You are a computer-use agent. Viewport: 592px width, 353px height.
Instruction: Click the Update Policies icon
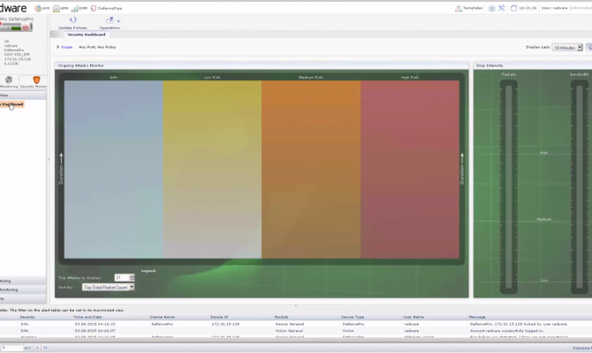(72, 20)
